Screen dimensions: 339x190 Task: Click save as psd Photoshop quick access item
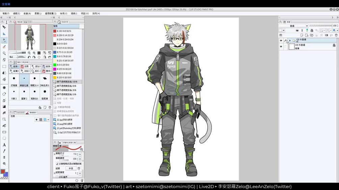67,128
